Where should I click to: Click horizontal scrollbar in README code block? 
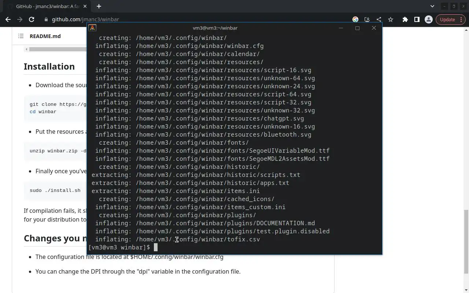click(58, 49)
